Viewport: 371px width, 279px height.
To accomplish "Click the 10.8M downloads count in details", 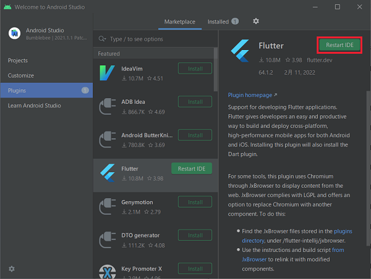I will 270,60.
